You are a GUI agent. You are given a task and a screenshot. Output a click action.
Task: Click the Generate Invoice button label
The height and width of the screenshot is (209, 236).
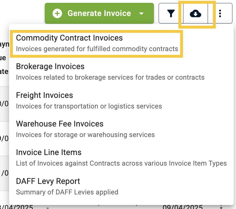pos(99,13)
